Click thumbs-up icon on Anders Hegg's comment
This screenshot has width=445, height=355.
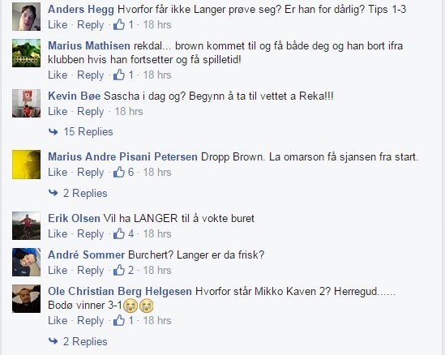[119, 24]
